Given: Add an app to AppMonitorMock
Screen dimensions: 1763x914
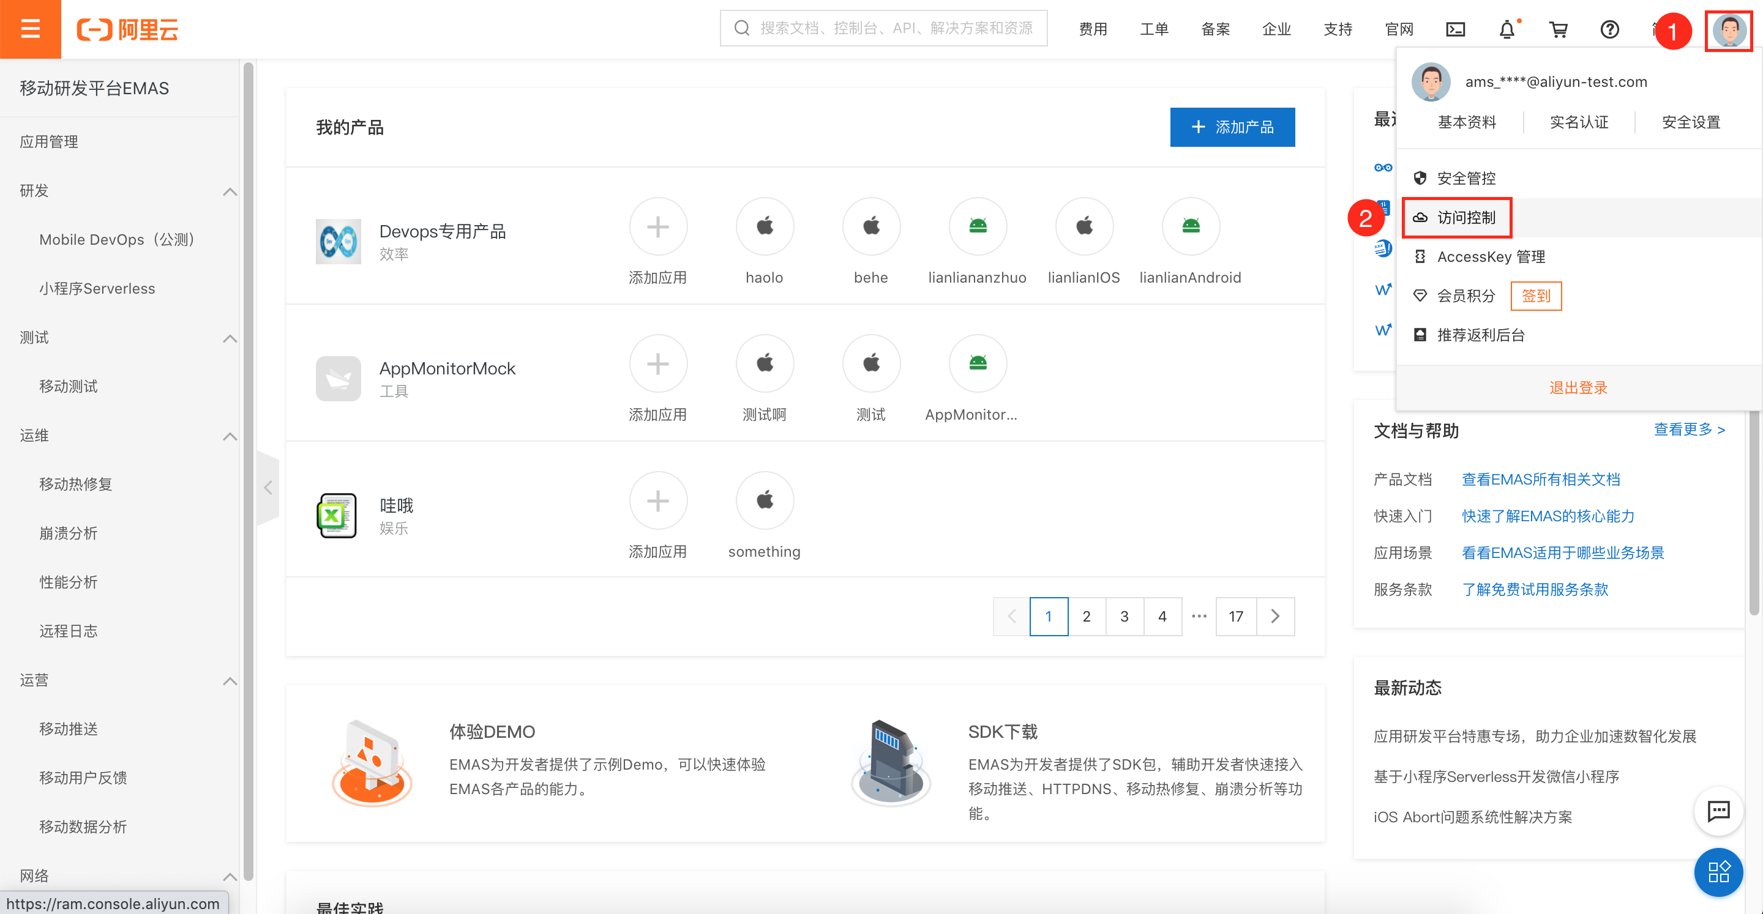Looking at the screenshot, I should [657, 363].
